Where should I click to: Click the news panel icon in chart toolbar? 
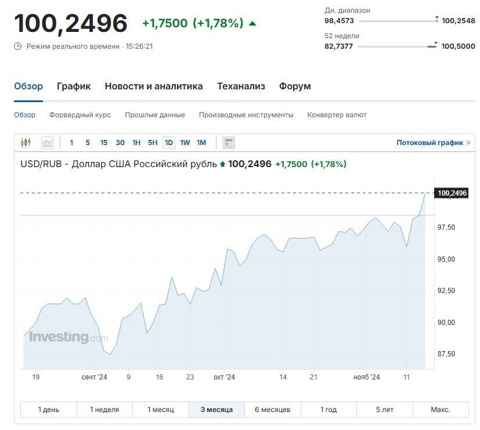pos(229,143)
